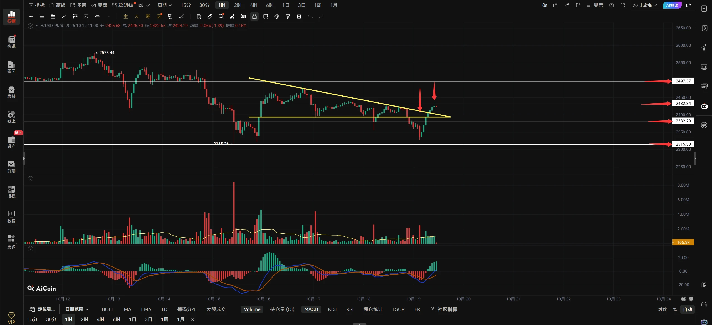This screenshot has width=712, height=325.
Task: Click the 2497.37 price level label
Action: pyautogui.click(x=683, y=81)
